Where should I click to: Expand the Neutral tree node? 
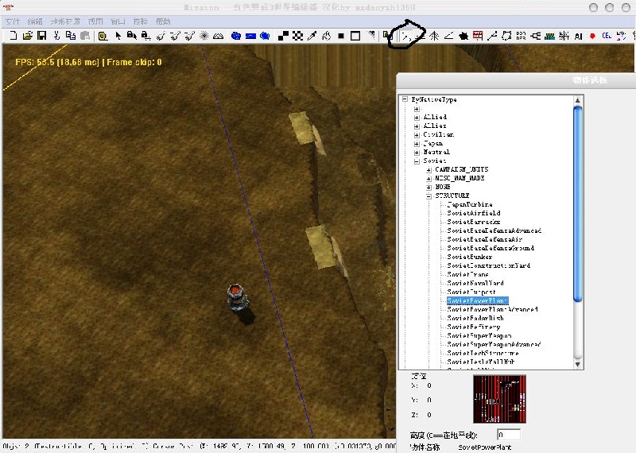tap(417, 153)
